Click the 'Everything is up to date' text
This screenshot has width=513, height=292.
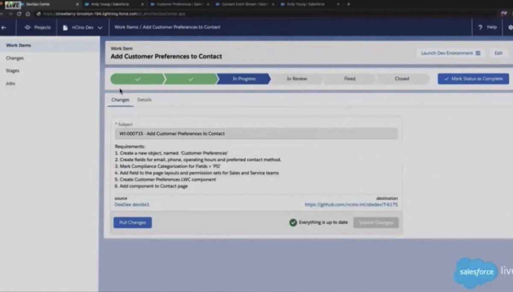click(x=323, y=222)
